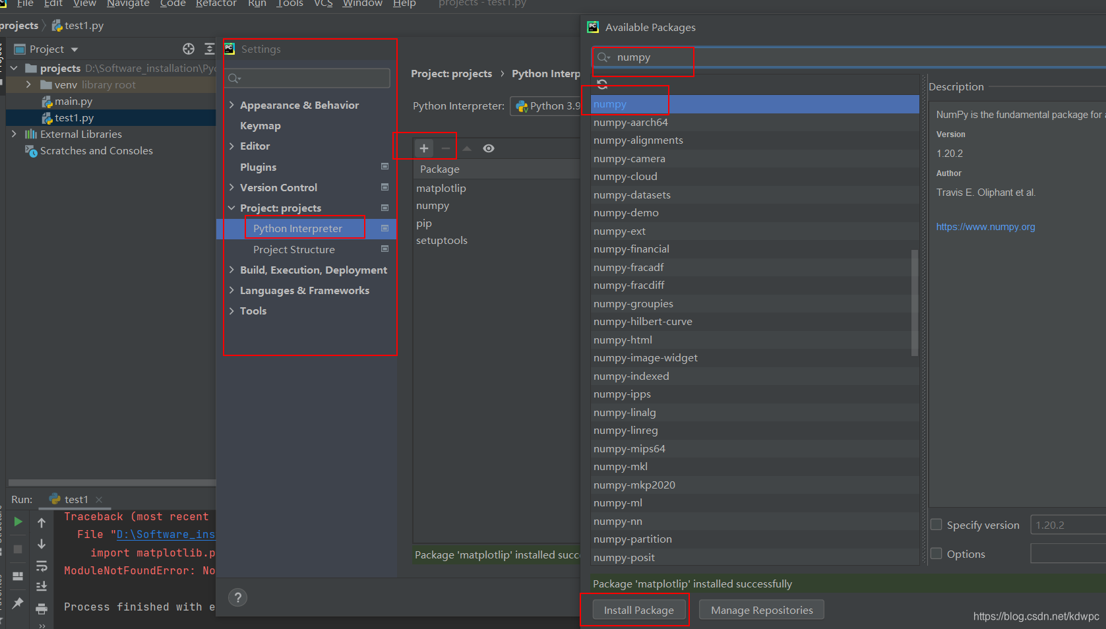Open the D:\Software_ins traceback file link
The image size is (1106, 629).
point(166,535)
